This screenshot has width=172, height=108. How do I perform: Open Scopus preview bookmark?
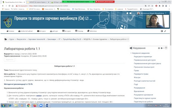point(49,9)
